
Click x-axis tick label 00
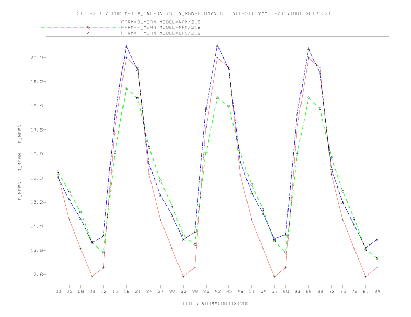tap(58, 291)
